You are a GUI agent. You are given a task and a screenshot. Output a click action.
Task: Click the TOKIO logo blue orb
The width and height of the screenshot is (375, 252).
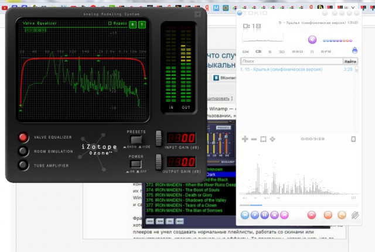(240, 13)
